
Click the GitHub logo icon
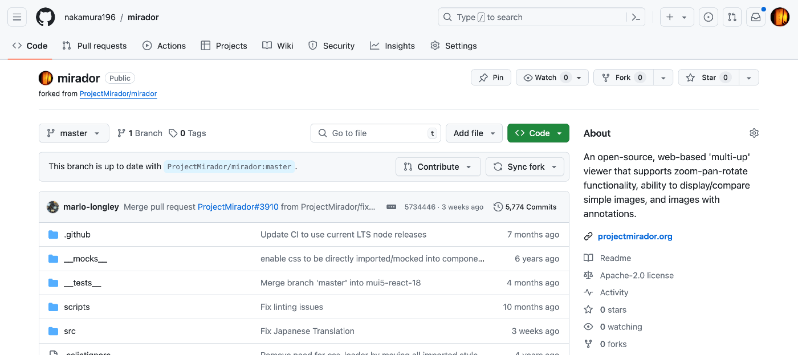point(46,17)
